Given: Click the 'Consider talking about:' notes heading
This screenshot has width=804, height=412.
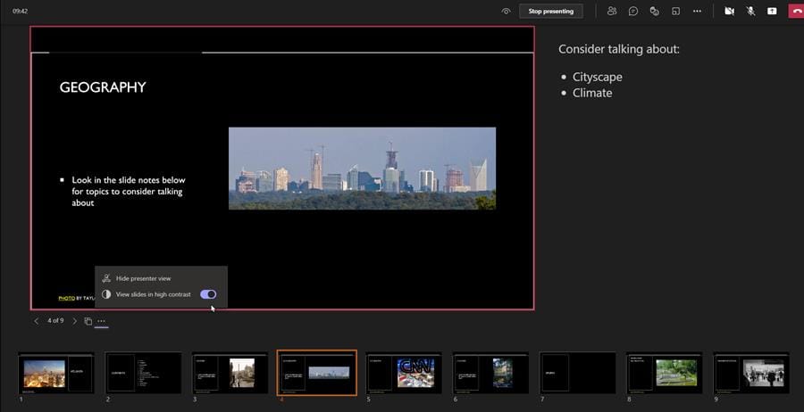Looking at the screenshot, I should point(619,49).
